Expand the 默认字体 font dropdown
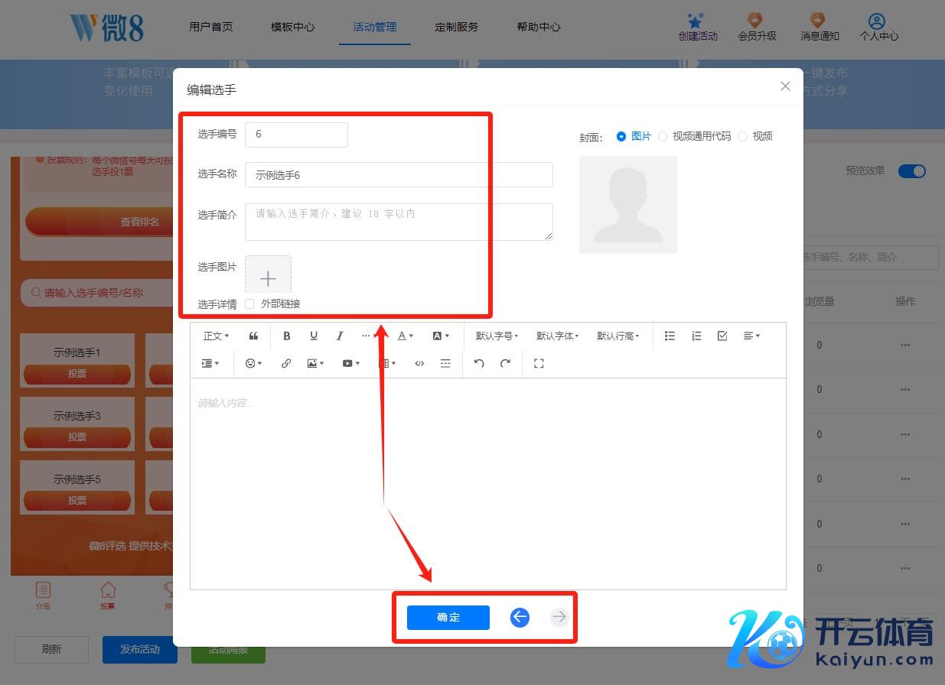 tap(557, 336)
